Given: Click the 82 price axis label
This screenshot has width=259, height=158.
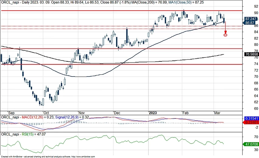Looking at the screenshot, I should point(256,38).
